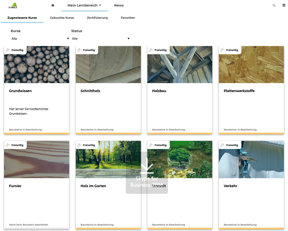
Task: Open the News menu item
Action: 119,5
